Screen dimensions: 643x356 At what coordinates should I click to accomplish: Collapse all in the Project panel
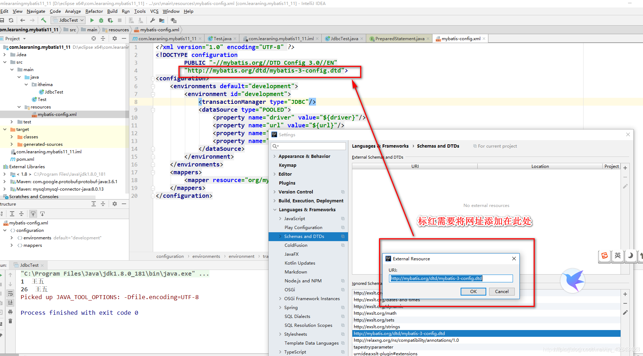[x=103, y=38]
